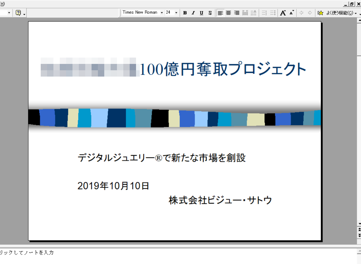
Task: Change text direction with vertical text icon
Action: pyautogui.click(x=254, y=13)
